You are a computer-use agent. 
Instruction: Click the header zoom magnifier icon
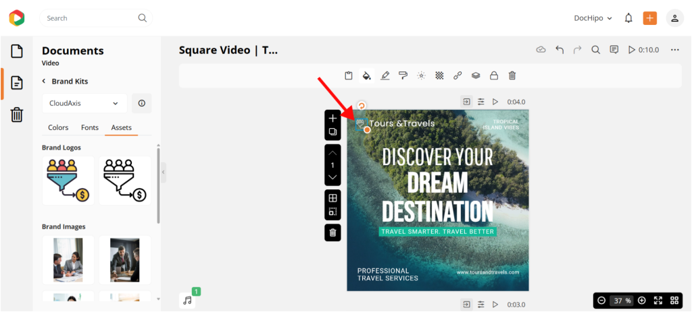(596, 50)
